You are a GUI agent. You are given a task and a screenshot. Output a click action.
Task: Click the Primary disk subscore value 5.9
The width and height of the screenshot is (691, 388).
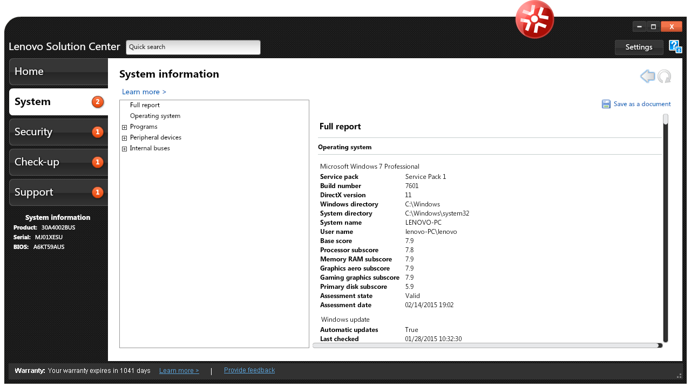tap(409, 287)
